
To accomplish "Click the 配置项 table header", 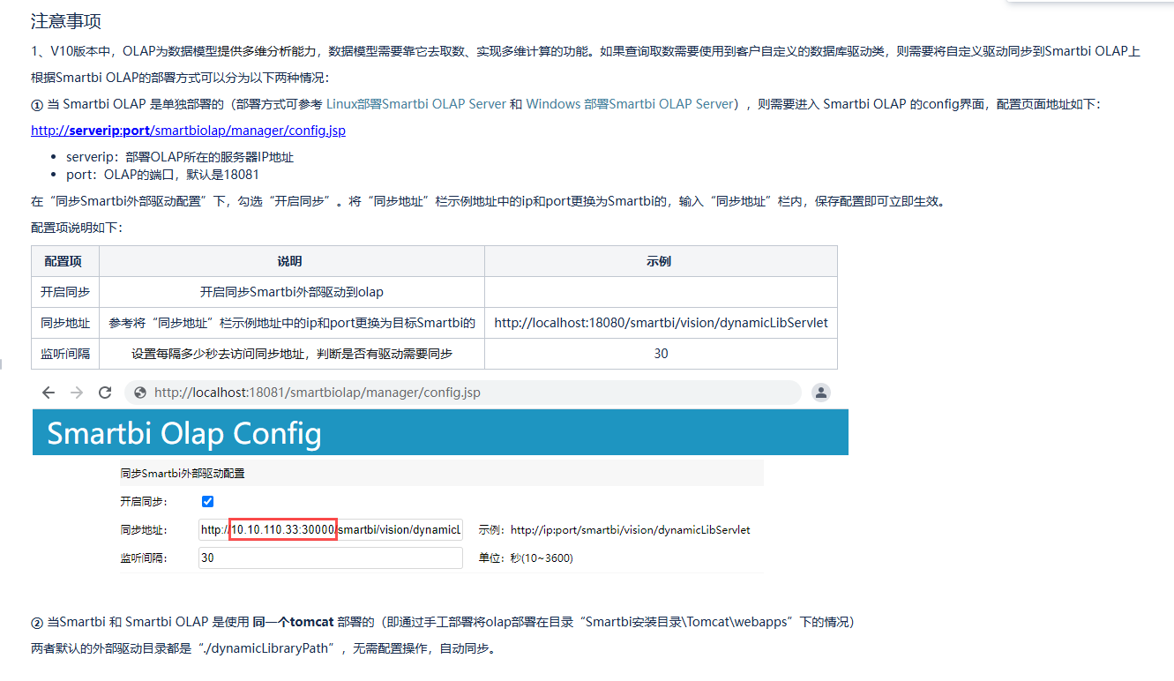I will tap(65, 261).
